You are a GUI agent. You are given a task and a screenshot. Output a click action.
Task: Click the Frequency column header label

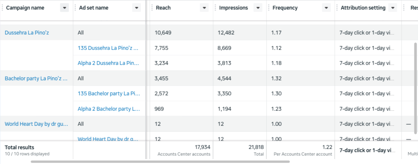point(285,8)
